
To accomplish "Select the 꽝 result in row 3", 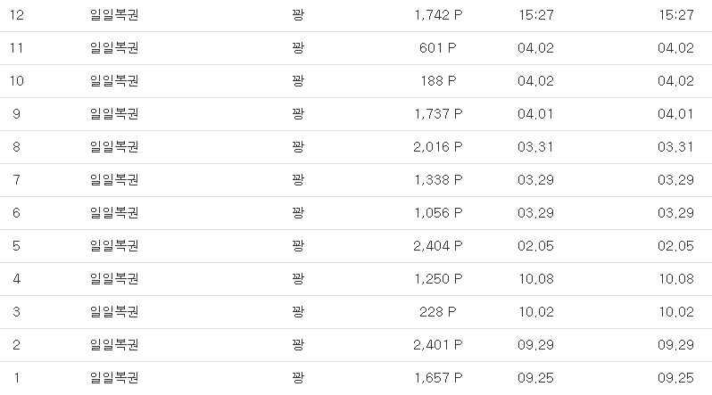I will click(x=298, y=312).
